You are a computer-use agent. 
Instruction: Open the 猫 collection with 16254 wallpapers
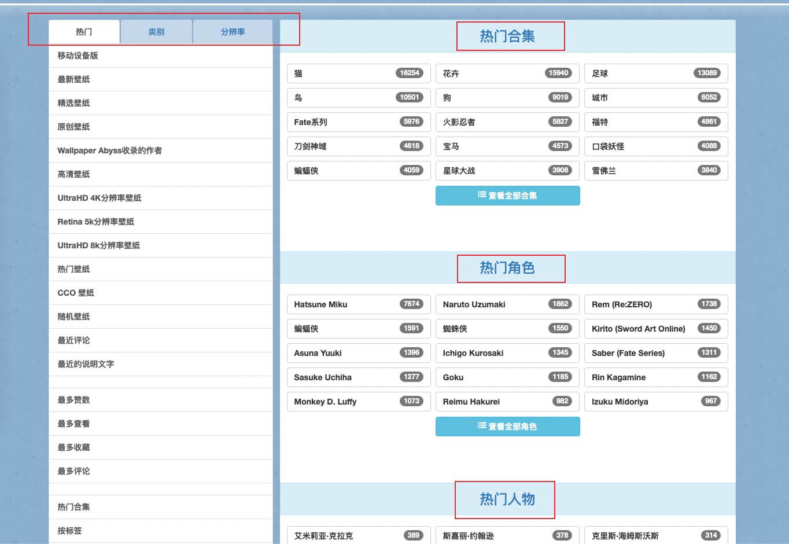click(x=359, y=73)
